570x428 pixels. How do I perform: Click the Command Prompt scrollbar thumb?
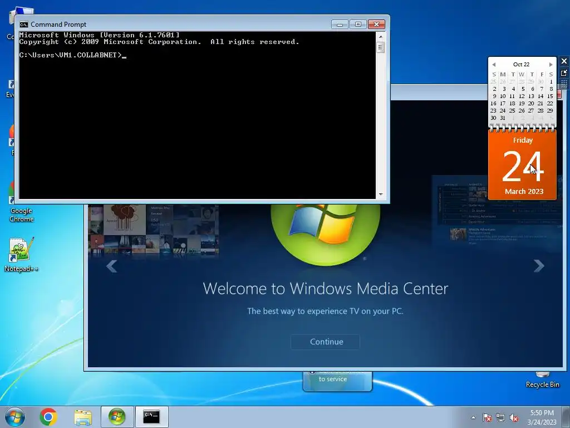[381, 47]
